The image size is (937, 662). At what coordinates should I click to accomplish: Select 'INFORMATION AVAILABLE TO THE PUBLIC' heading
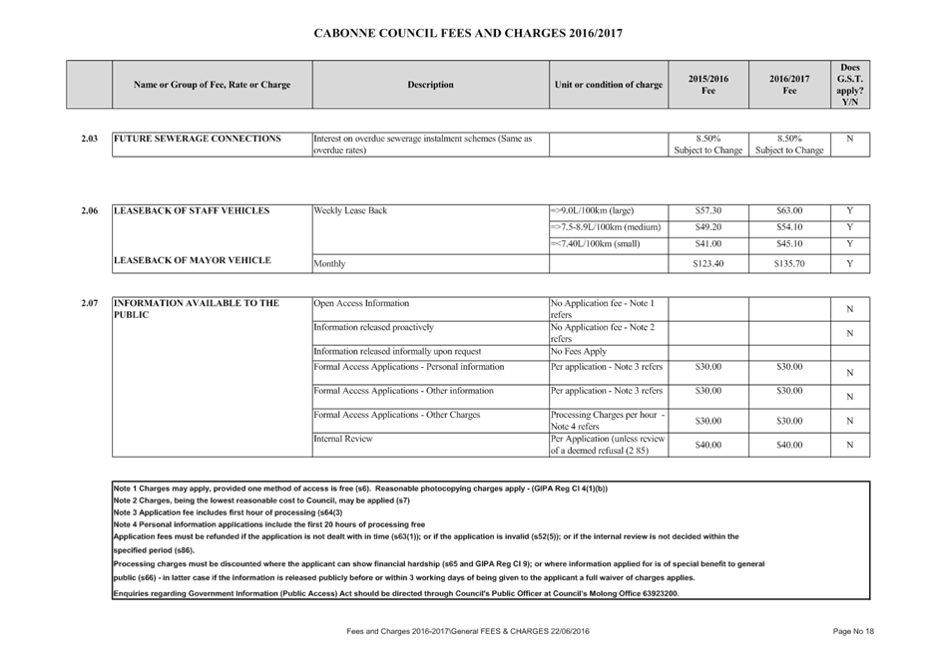(x=197, y=309)
